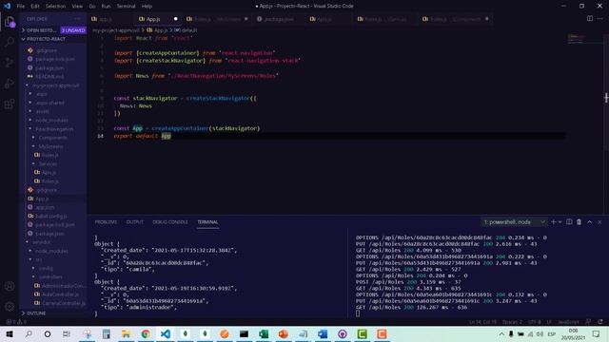The height and width of the screenshot is (342, 609).
Task: Open notification center in taskbar
Action: 597,333
